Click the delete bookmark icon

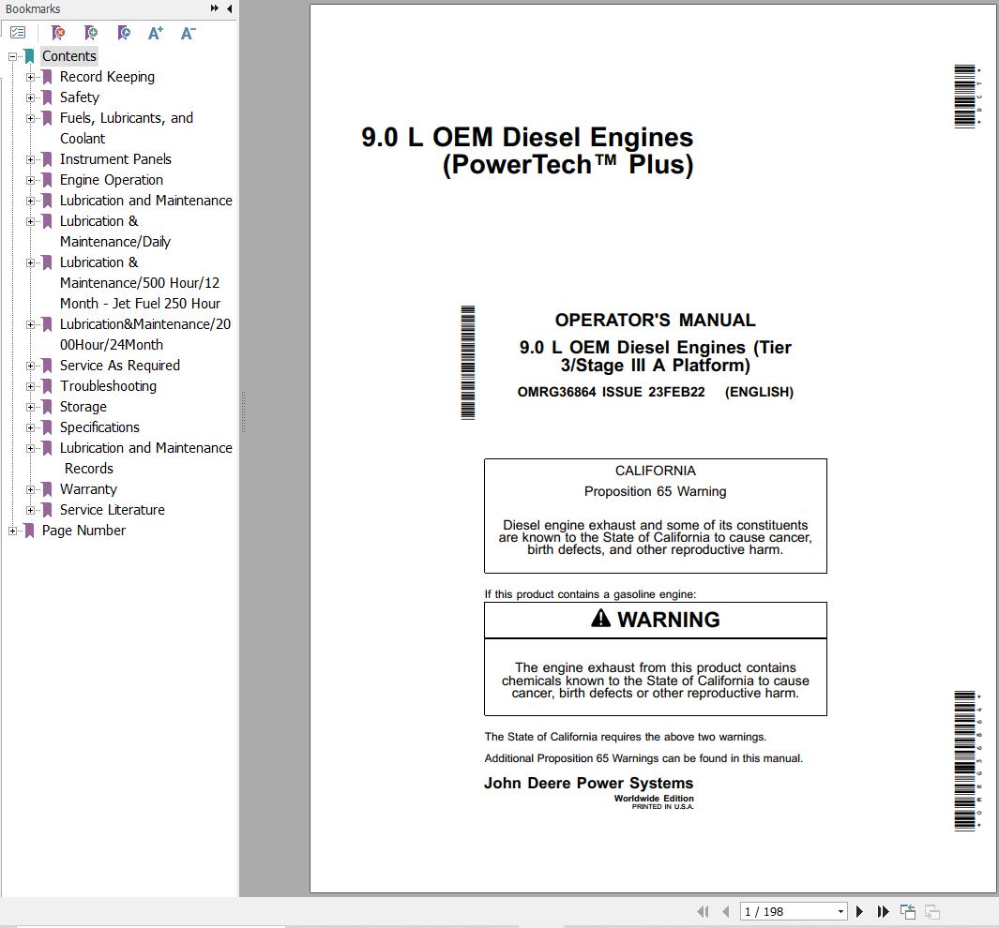point(58,33)
